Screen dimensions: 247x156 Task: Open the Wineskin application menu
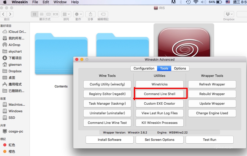(x=20, y=2)
